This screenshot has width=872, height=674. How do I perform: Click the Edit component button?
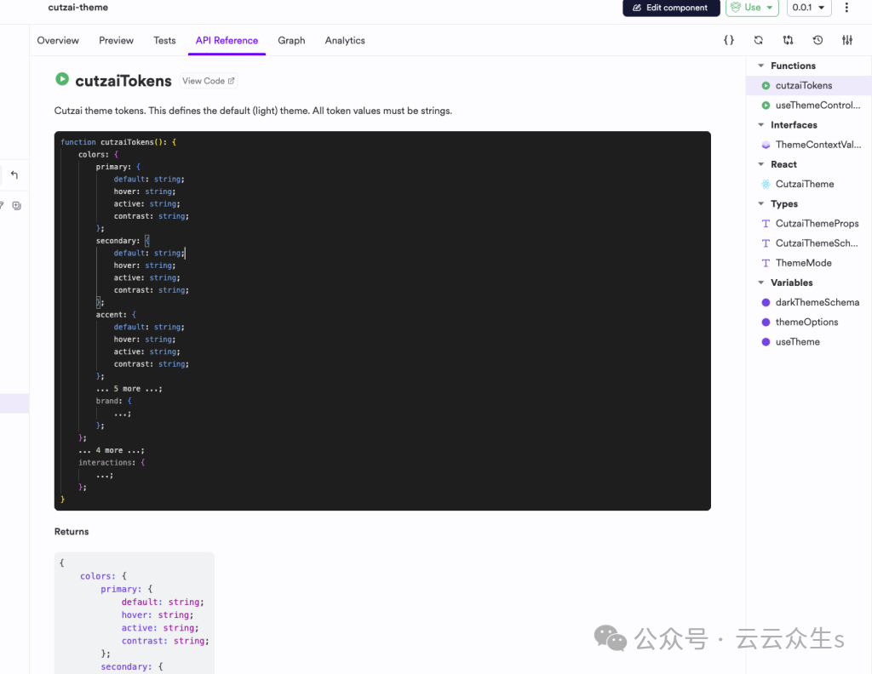pyautogui.click(x=671, y=7)
